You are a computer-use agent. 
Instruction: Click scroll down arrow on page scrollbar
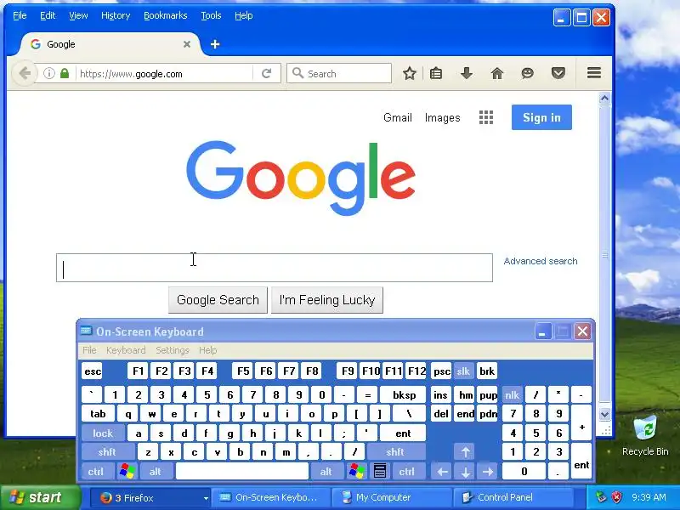pos(605,414)
